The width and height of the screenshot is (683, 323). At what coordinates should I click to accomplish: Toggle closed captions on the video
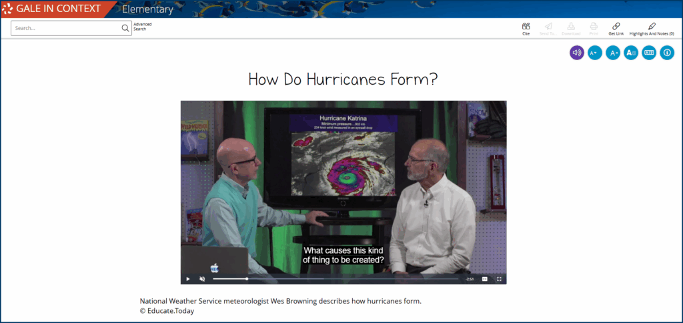[x=485, y=279]
